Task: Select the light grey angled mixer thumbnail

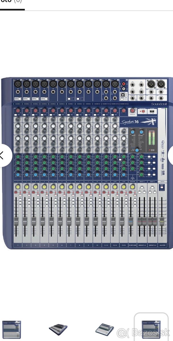Action: click(x=104, y=330)
